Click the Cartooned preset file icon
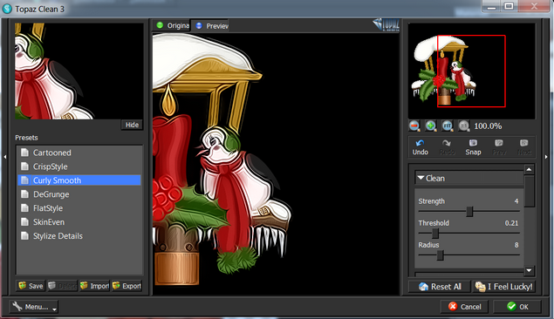The height and width of the screenshot is (319, 554). [24, 153]
